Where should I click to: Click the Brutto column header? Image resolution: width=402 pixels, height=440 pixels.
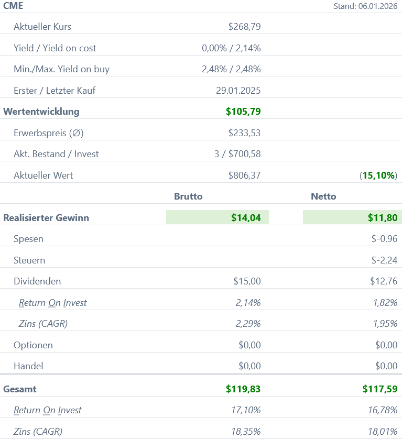[188, 196]
